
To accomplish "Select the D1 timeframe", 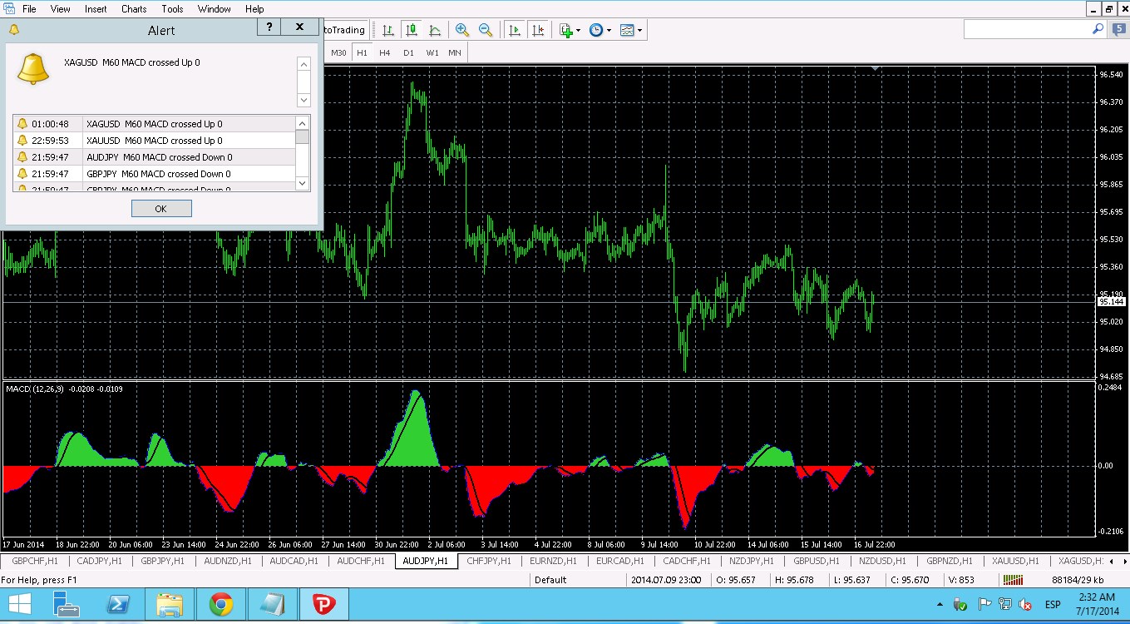I will click(408, 52).
